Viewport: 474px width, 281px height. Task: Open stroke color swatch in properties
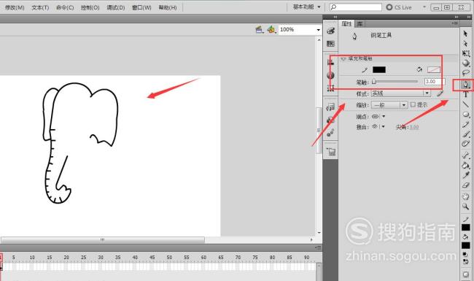click(x=378, y=69)
